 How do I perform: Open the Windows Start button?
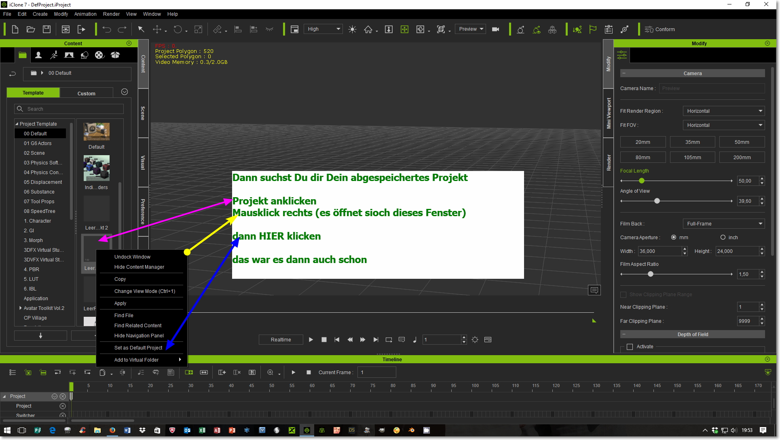pos(7,430)
